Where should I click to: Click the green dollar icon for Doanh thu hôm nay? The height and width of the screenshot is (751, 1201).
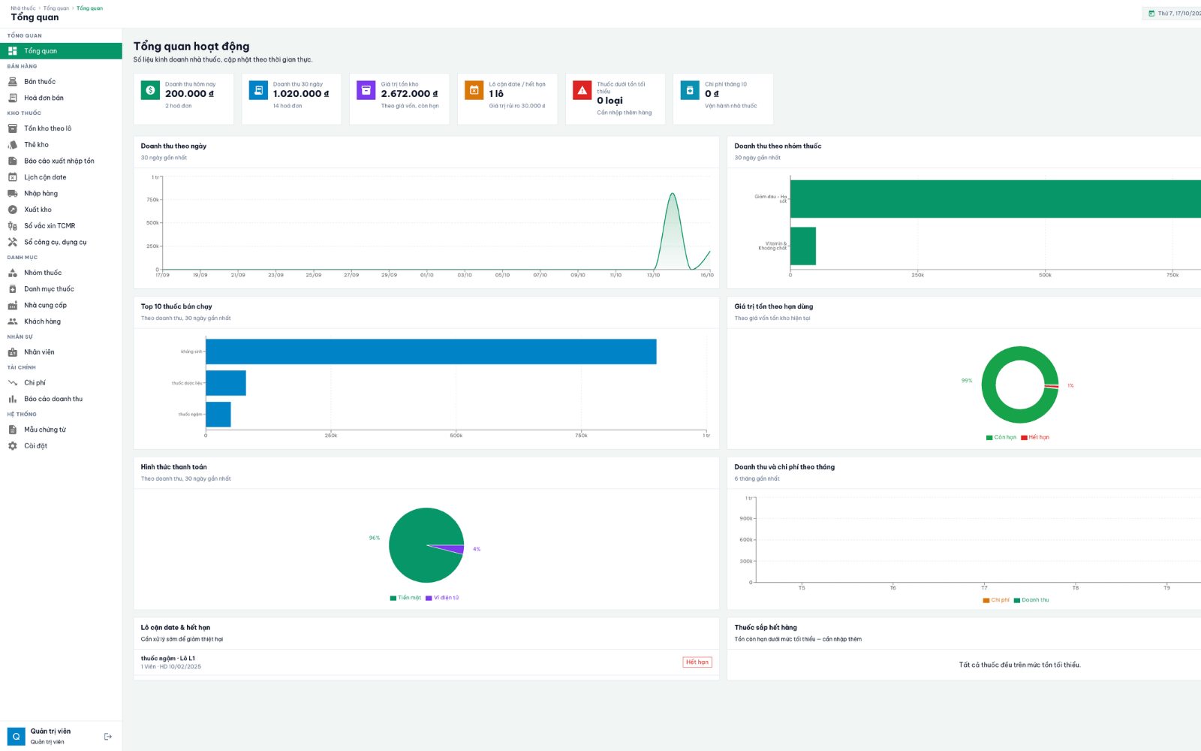tap(150, 90)
